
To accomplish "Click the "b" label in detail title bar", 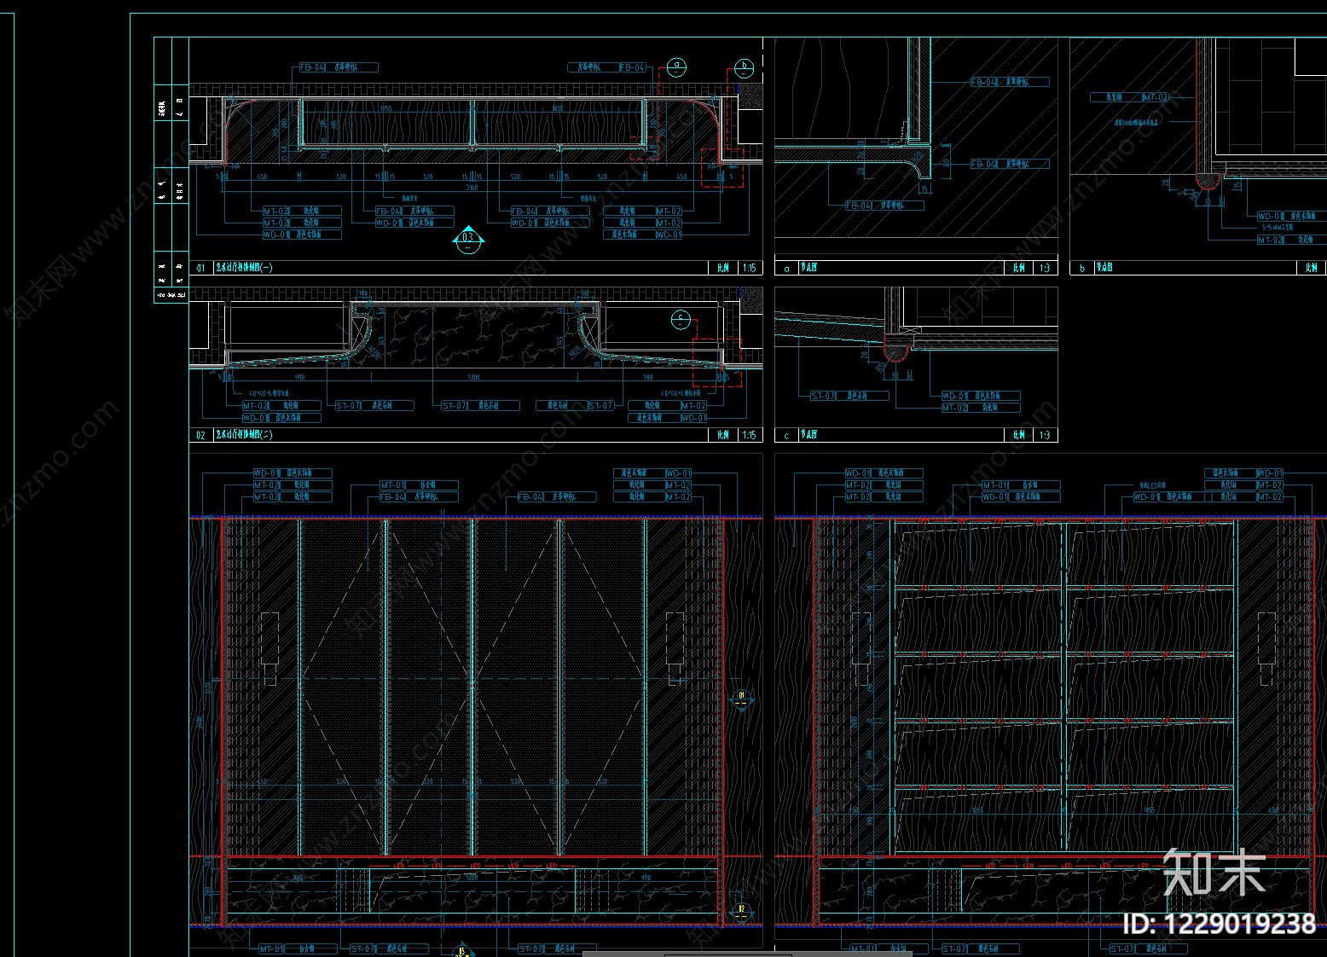I will coord(1082,268).
